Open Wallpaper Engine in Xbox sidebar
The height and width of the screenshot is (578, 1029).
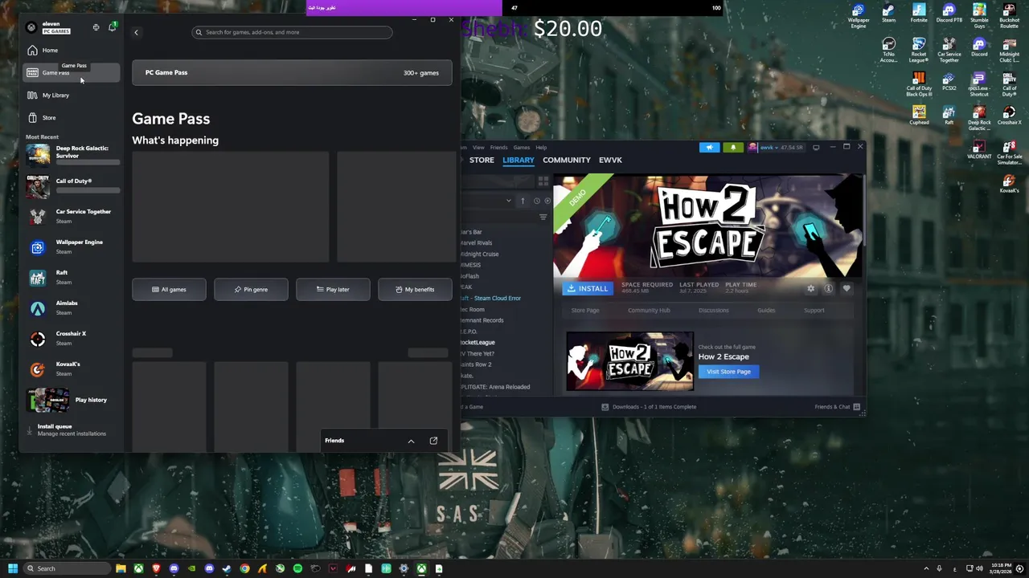coord(72,246)
